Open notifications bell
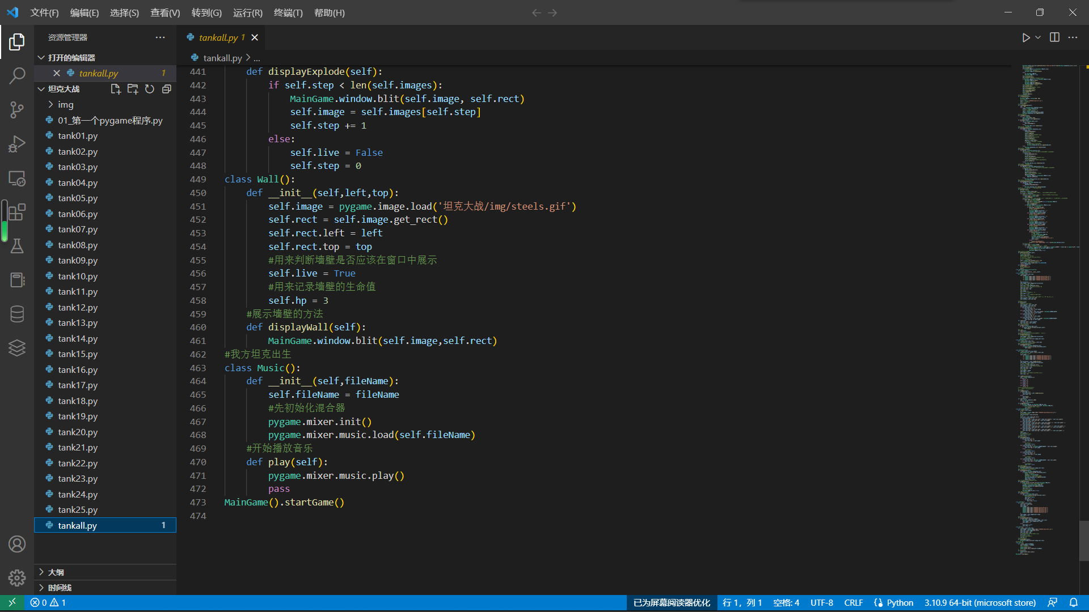 (1074, 602)
